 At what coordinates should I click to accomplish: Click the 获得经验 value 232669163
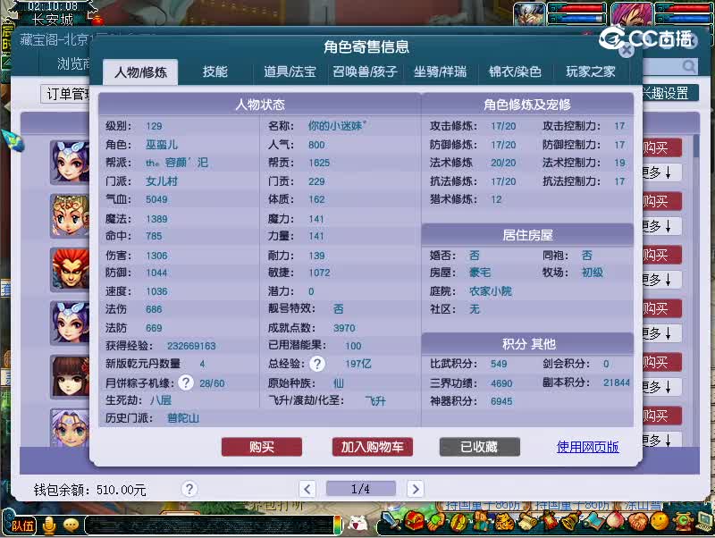[191, 346]
